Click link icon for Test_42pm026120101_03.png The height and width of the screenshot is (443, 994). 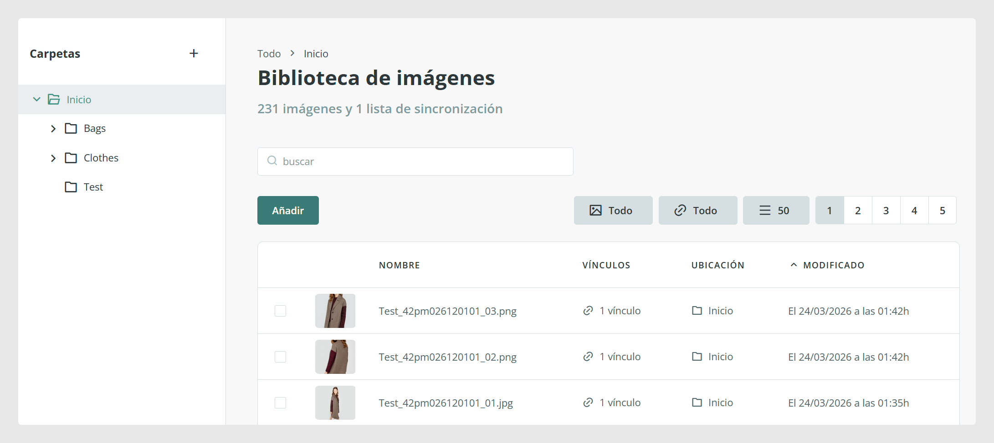588,311
